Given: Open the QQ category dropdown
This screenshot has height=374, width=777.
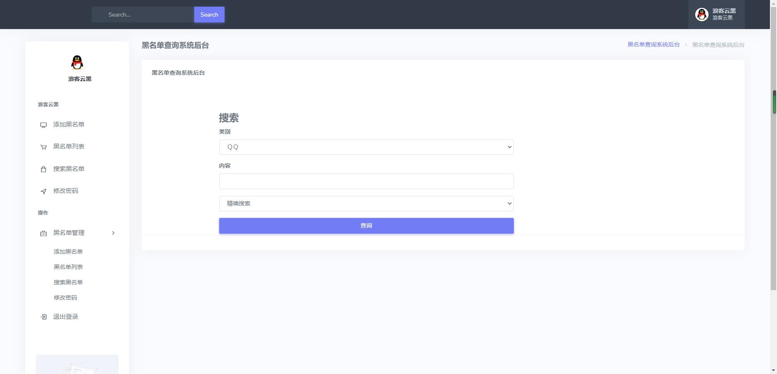Looking at the screenshot, I should point(366,147).
